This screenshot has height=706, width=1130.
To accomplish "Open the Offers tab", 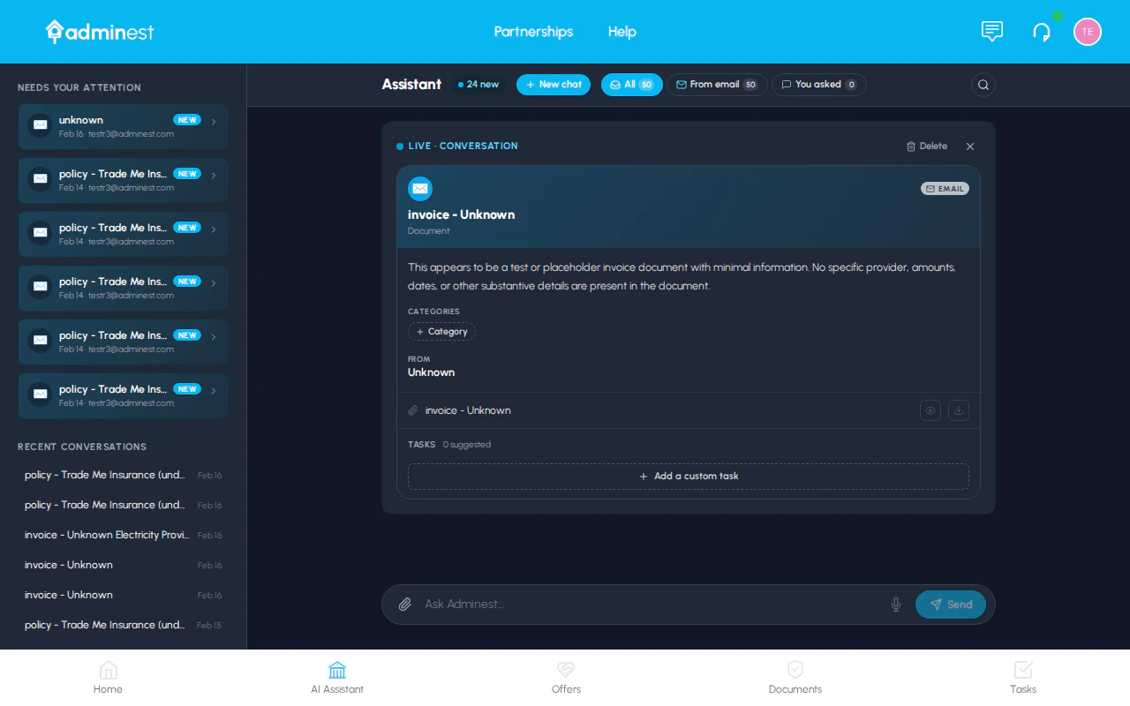I will [x=566, y=678].
